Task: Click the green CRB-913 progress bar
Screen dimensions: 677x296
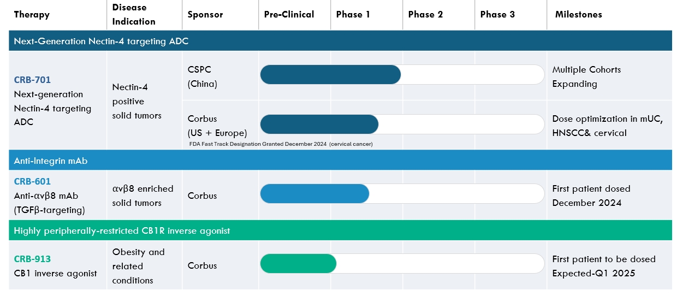Action: (x=298, y=263)
